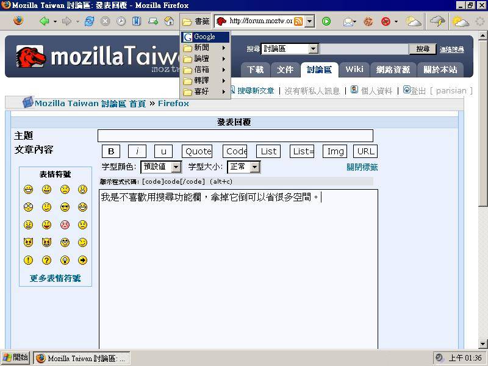Viewport: 488px width, 366px height.
Task: Click the mozillaTaiwan dinosaur logo
Action: tap(31, 57)
